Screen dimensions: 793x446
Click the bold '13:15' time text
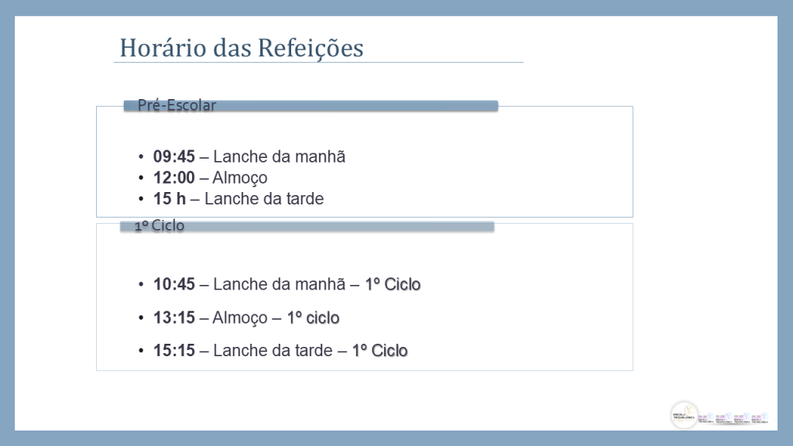tap(174, 317)
